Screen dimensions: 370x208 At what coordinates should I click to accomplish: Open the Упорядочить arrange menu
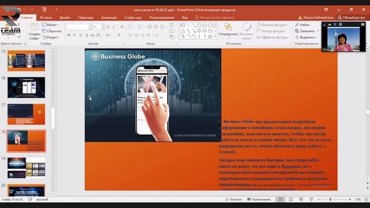pyautogui.click(x=228, y=31)
